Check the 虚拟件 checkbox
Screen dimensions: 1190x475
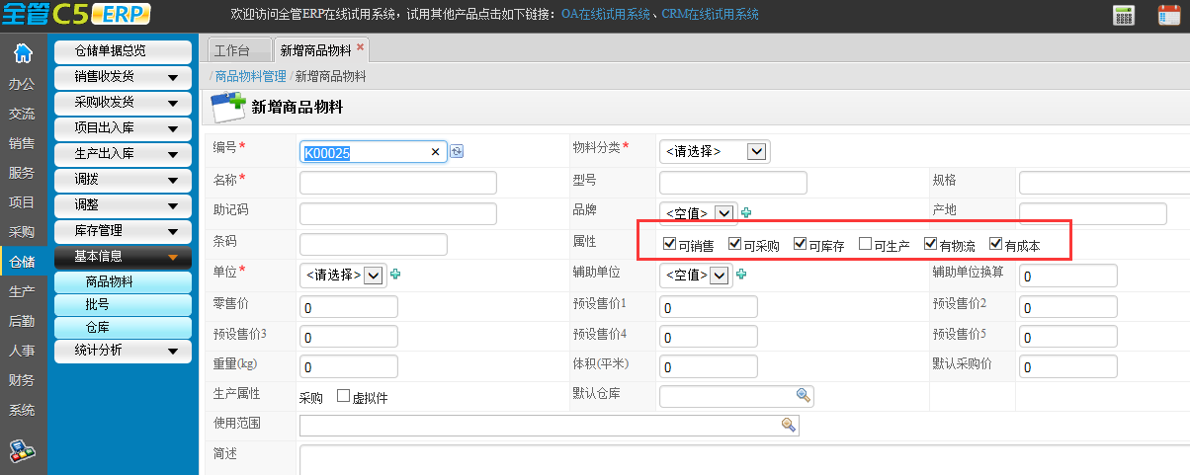[343, 395]
